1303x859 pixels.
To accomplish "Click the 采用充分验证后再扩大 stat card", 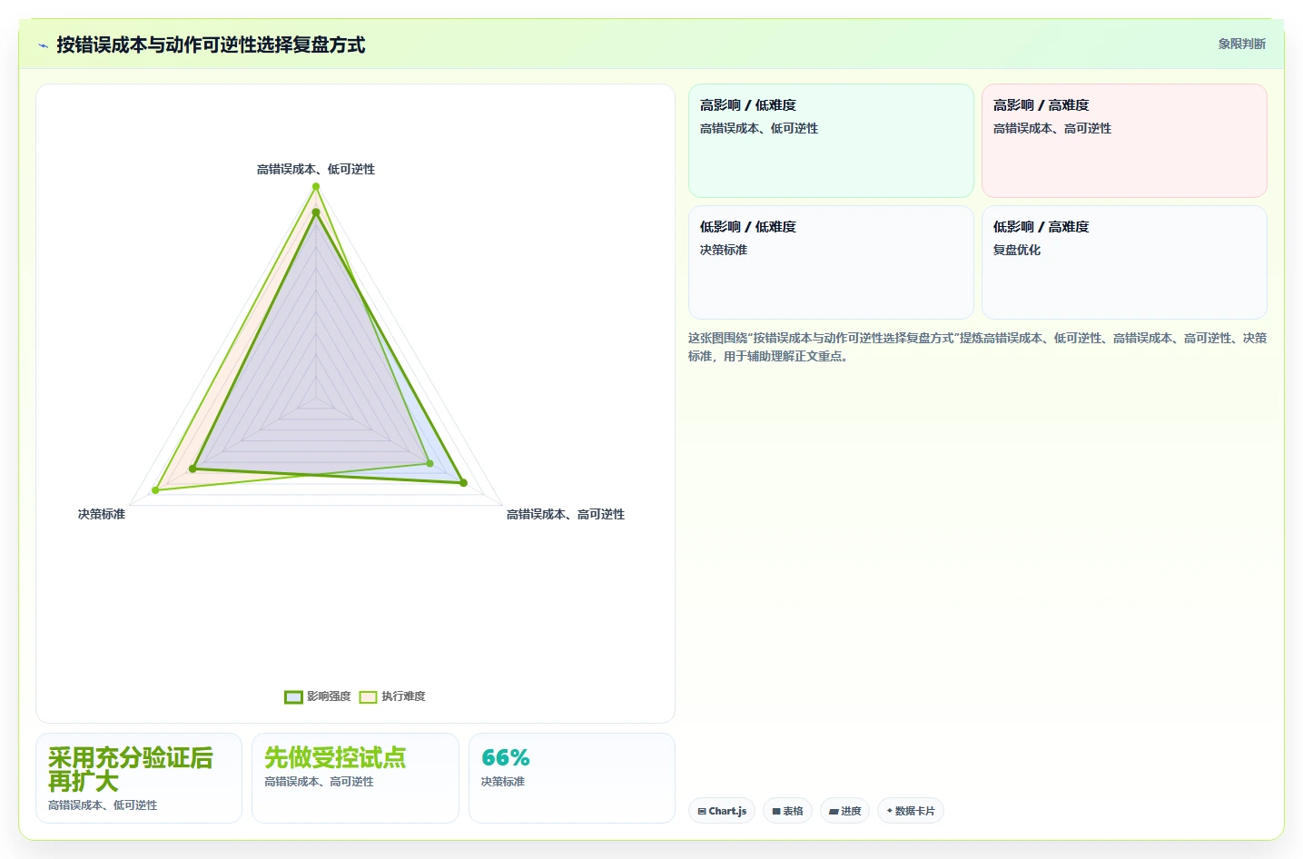I will point(139,778).
